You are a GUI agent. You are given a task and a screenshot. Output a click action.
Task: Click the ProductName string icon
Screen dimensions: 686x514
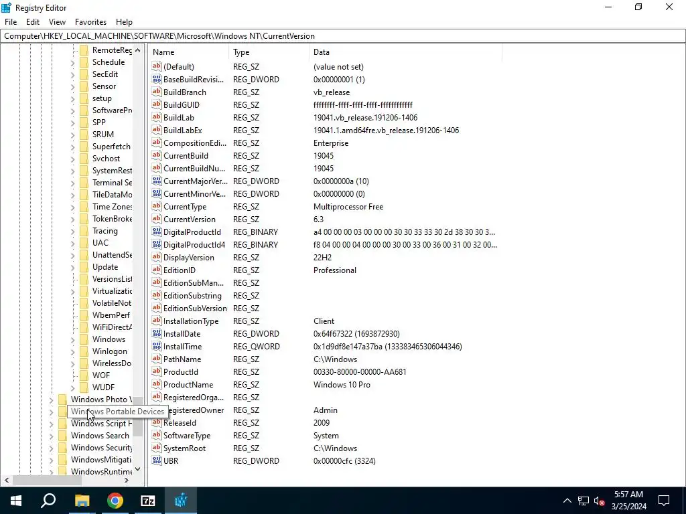coord(157,385)
